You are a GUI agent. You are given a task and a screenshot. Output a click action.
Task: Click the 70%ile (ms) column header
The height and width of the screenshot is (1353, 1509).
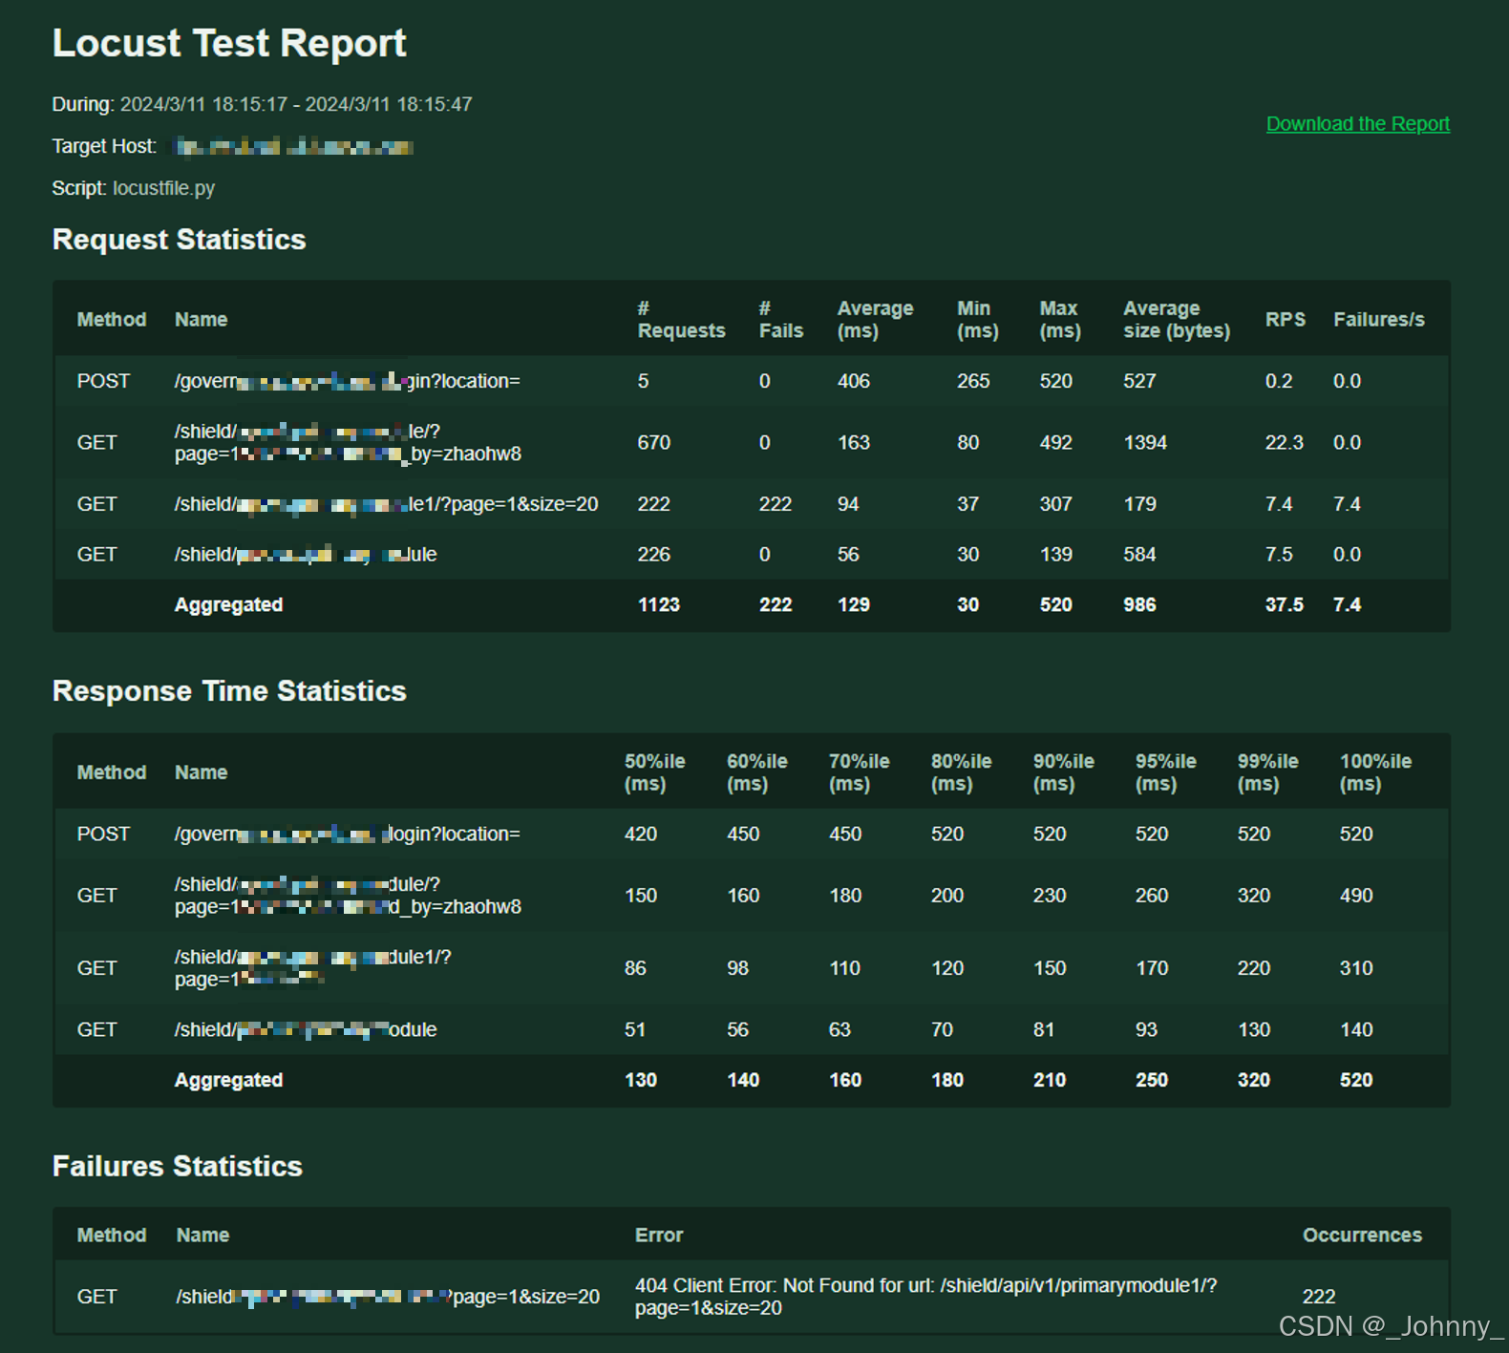860,772
